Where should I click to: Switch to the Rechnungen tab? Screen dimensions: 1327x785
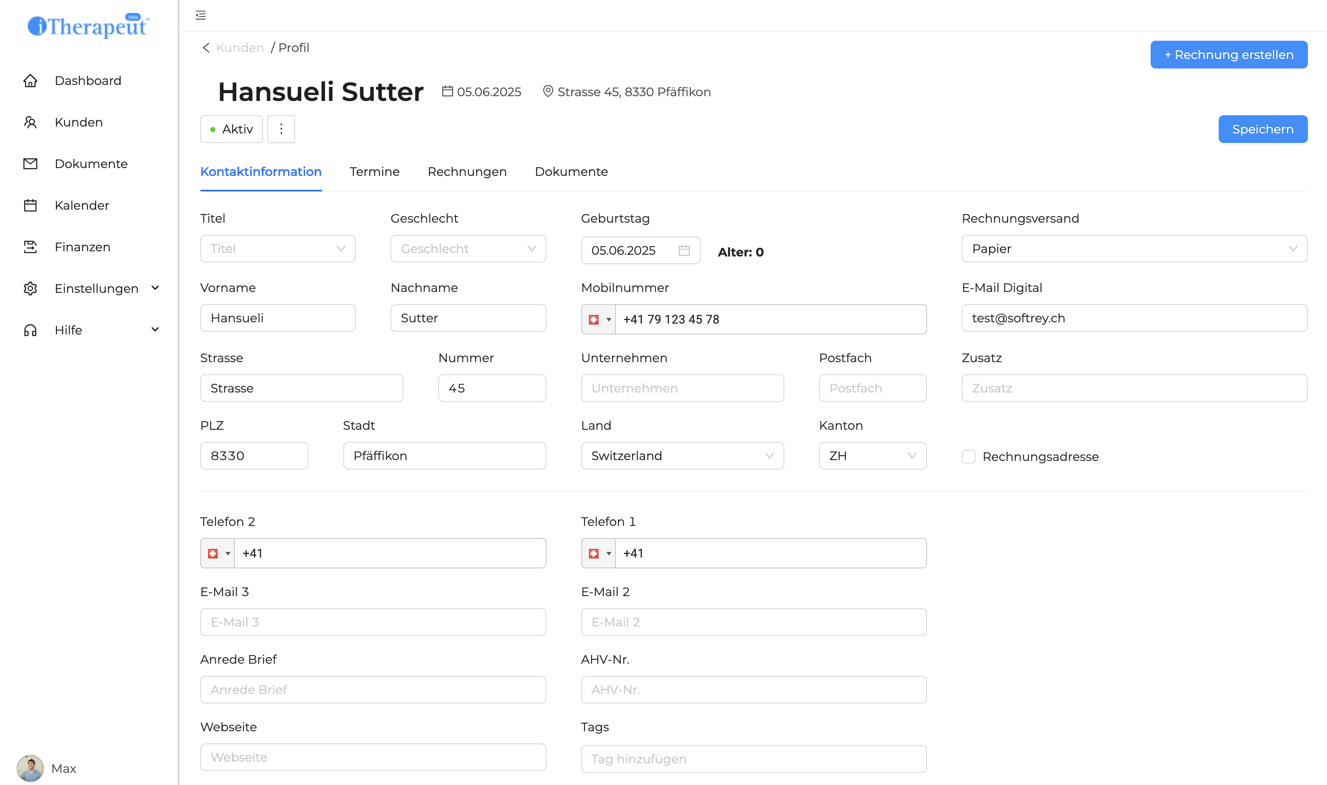[x=467, y=172]
